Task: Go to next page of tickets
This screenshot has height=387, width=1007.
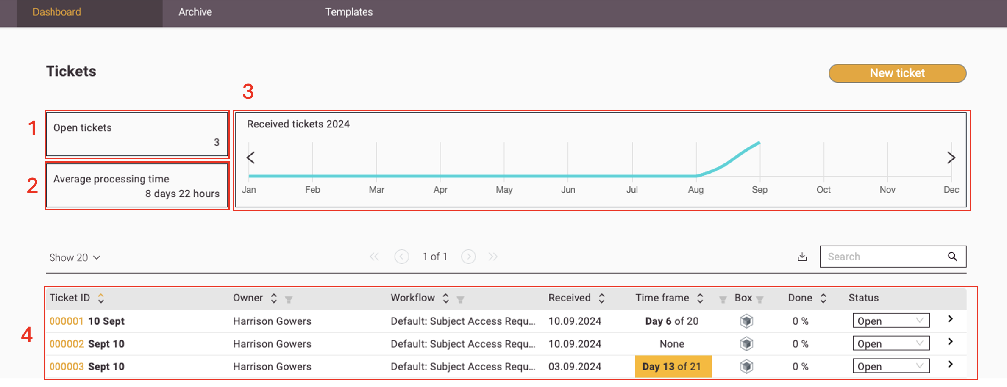Action: click(x=468, y=257)
